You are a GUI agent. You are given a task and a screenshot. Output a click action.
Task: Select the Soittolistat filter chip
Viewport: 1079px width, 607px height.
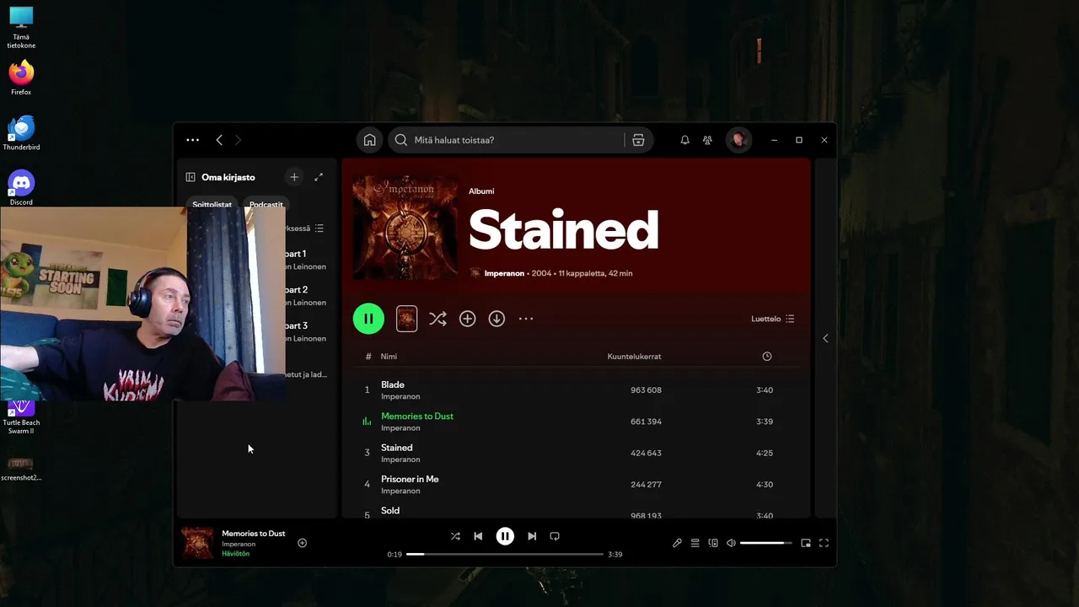pos(212,205)
